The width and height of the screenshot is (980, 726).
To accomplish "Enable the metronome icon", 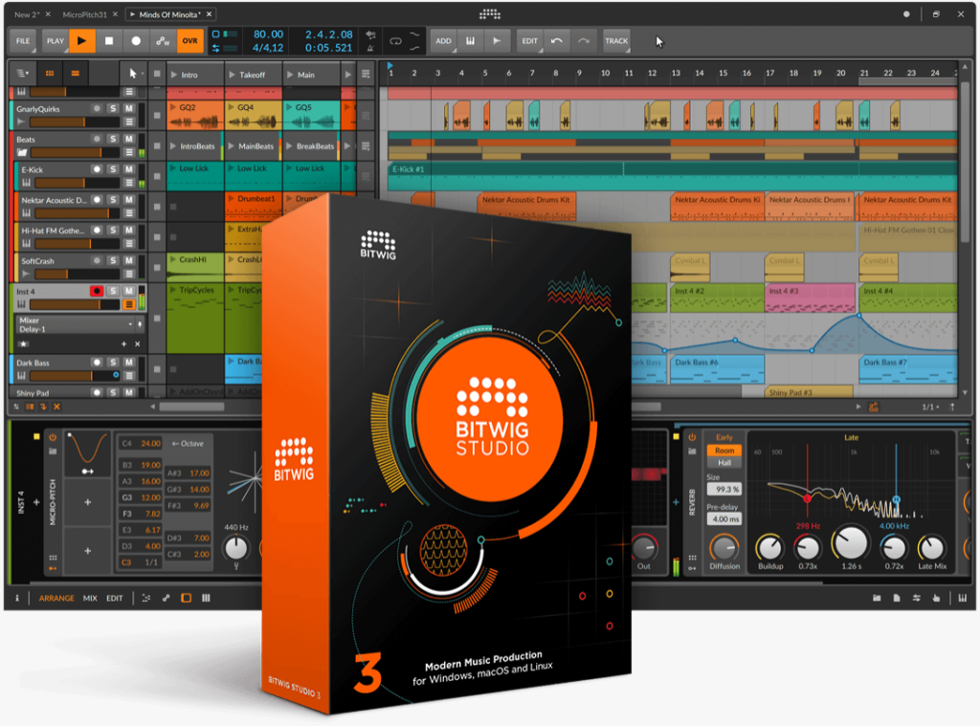I will pos(370,48).
